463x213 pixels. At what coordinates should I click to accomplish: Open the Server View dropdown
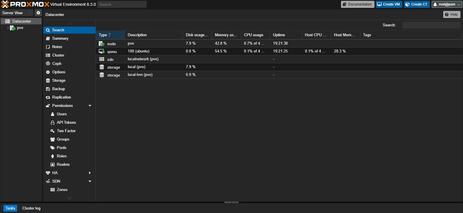click(x=17, y=13)
